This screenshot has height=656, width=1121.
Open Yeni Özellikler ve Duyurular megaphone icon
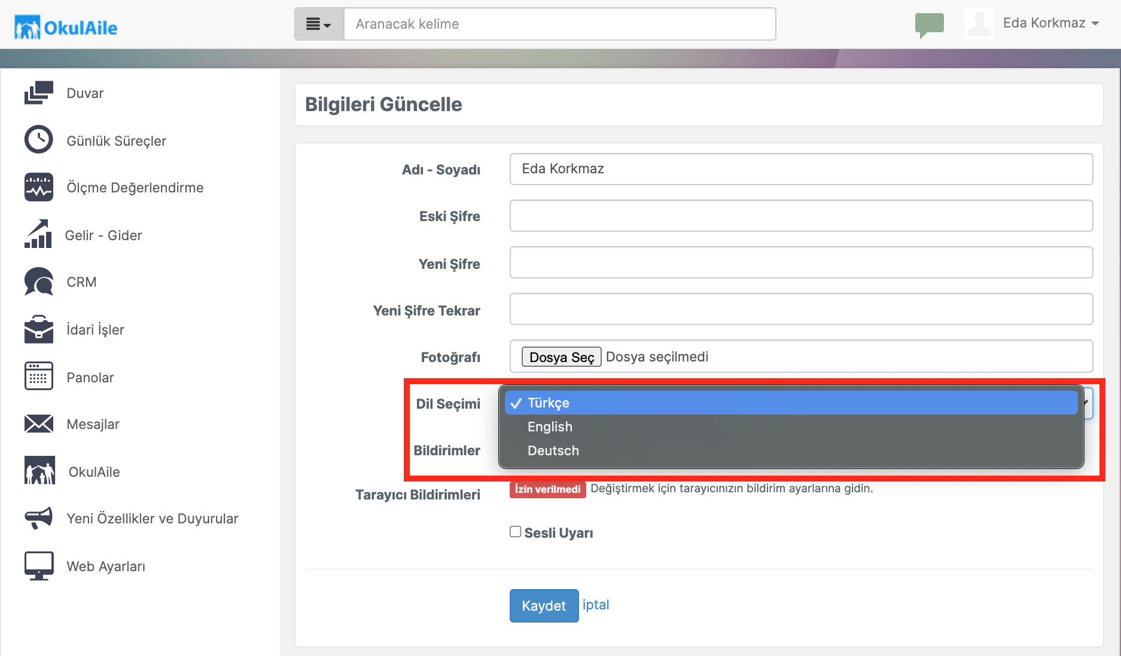coord(39,517)
